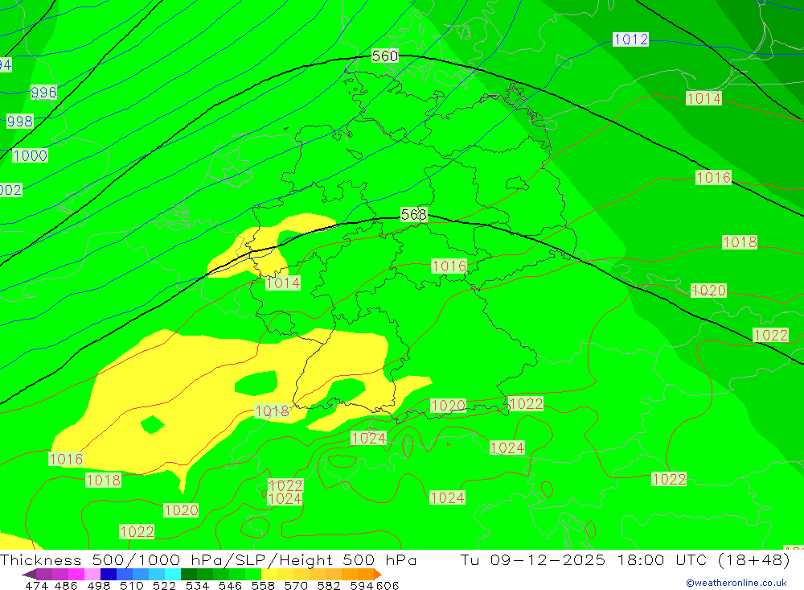Pick the dark blue legend swatch
Screen dimensions: 804x590
pos(109,574)
